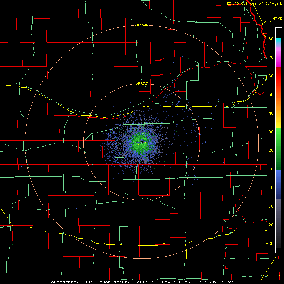The width and height of the screenshot is (284, 284).
Task: Click the 50 dBZ scale value
Action: tap(271, 95)
